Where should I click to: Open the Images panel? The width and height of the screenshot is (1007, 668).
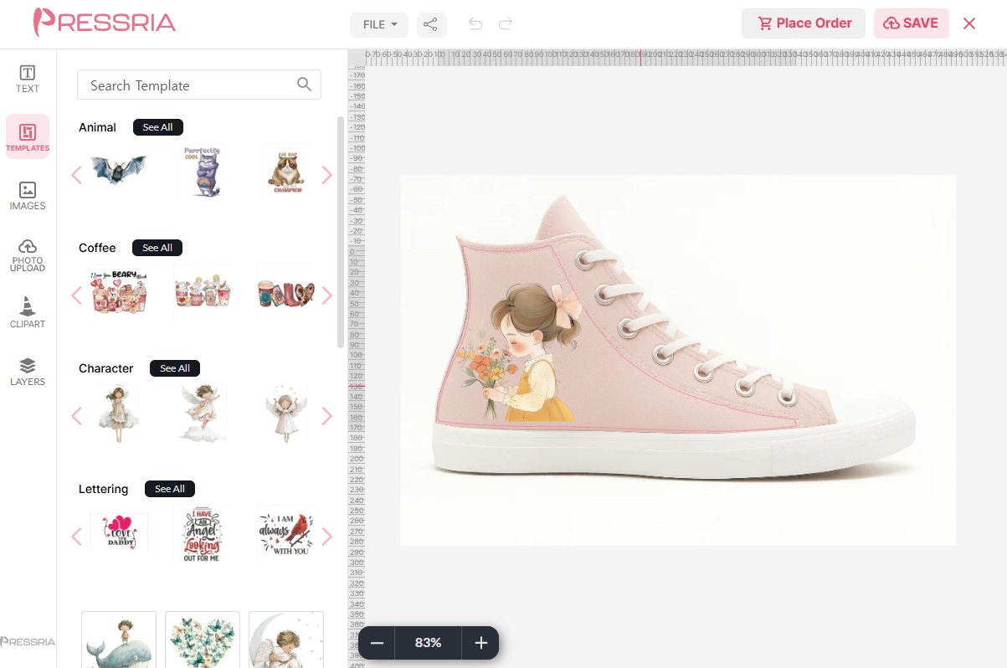point(28,196)
